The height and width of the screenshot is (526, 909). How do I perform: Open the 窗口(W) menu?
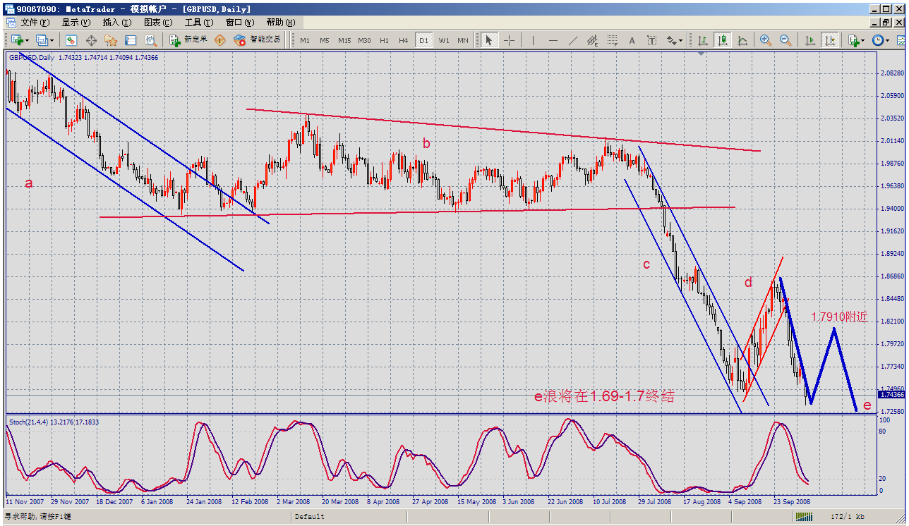(240, 22)
